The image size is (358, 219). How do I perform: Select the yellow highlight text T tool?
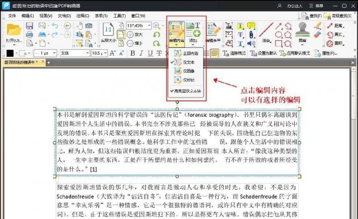(x=240, y=26)
